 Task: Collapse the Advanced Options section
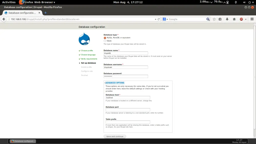pos(115,83)
